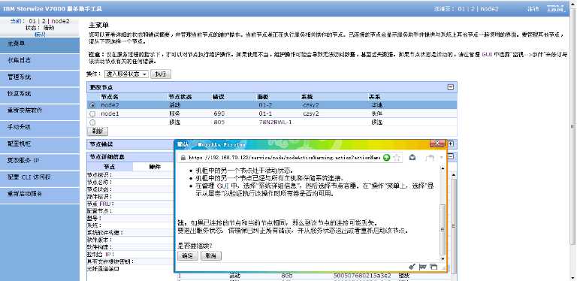The width and height of the screenshot is (577, 281).
Task: Close the Firefox confirmation popup window
Action: [437, 143]
